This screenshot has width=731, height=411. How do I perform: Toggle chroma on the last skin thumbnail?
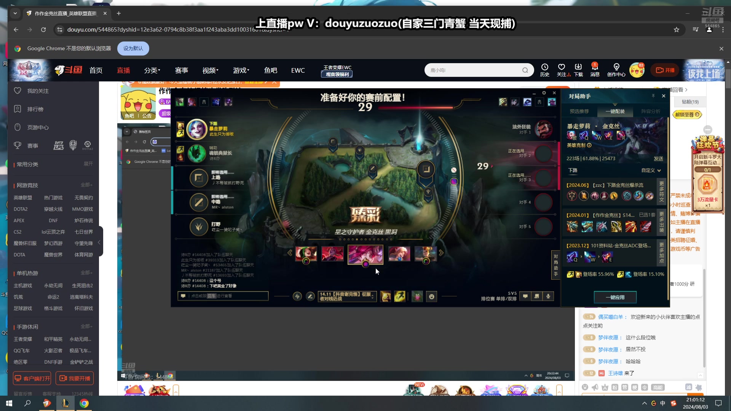(426, 261)
